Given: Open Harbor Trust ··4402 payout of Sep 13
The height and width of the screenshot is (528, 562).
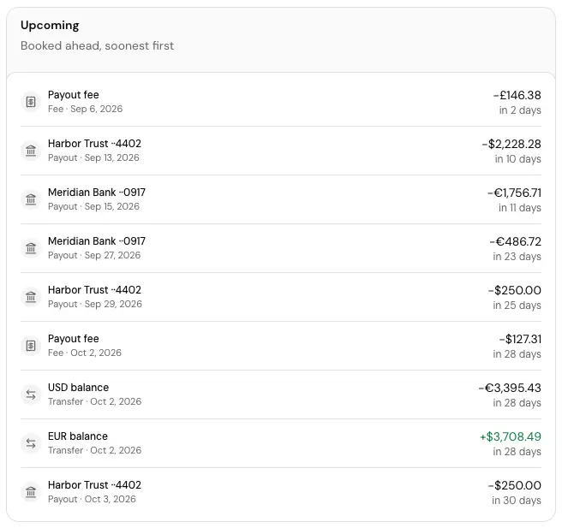Looking at the screenshot, I should pos(281,151).
